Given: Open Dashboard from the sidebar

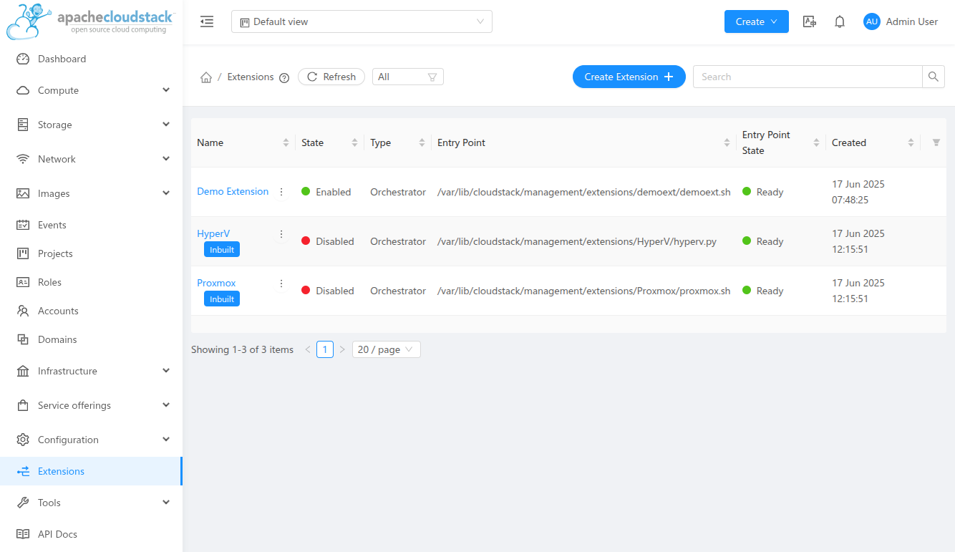Looking at the screenshot, I should click(91, 59).
